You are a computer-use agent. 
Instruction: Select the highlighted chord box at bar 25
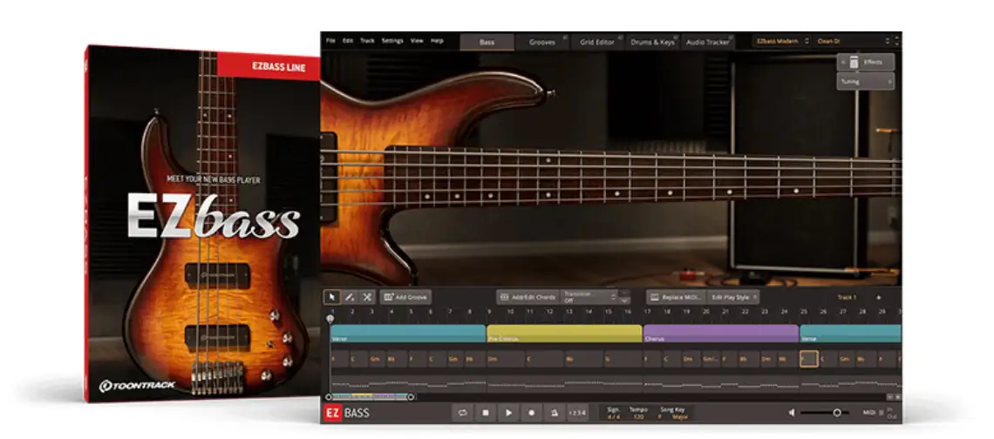pyautogui.click(x=808, y=359)
